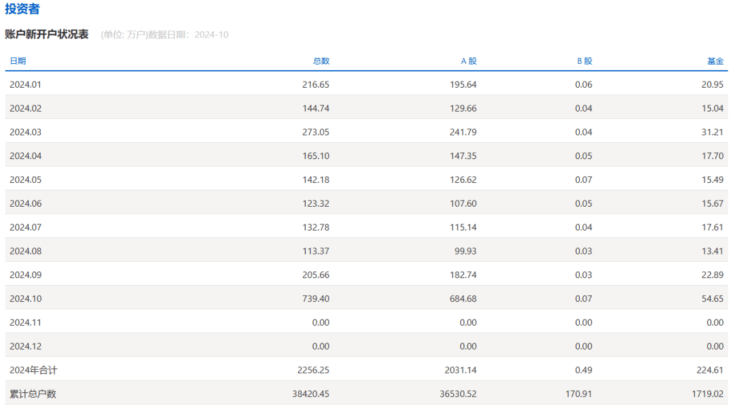The height and width of the screenshot is (408, 735).
Task: Click the A股 column header
Action: pyautogui.click(x=469, y=61)
